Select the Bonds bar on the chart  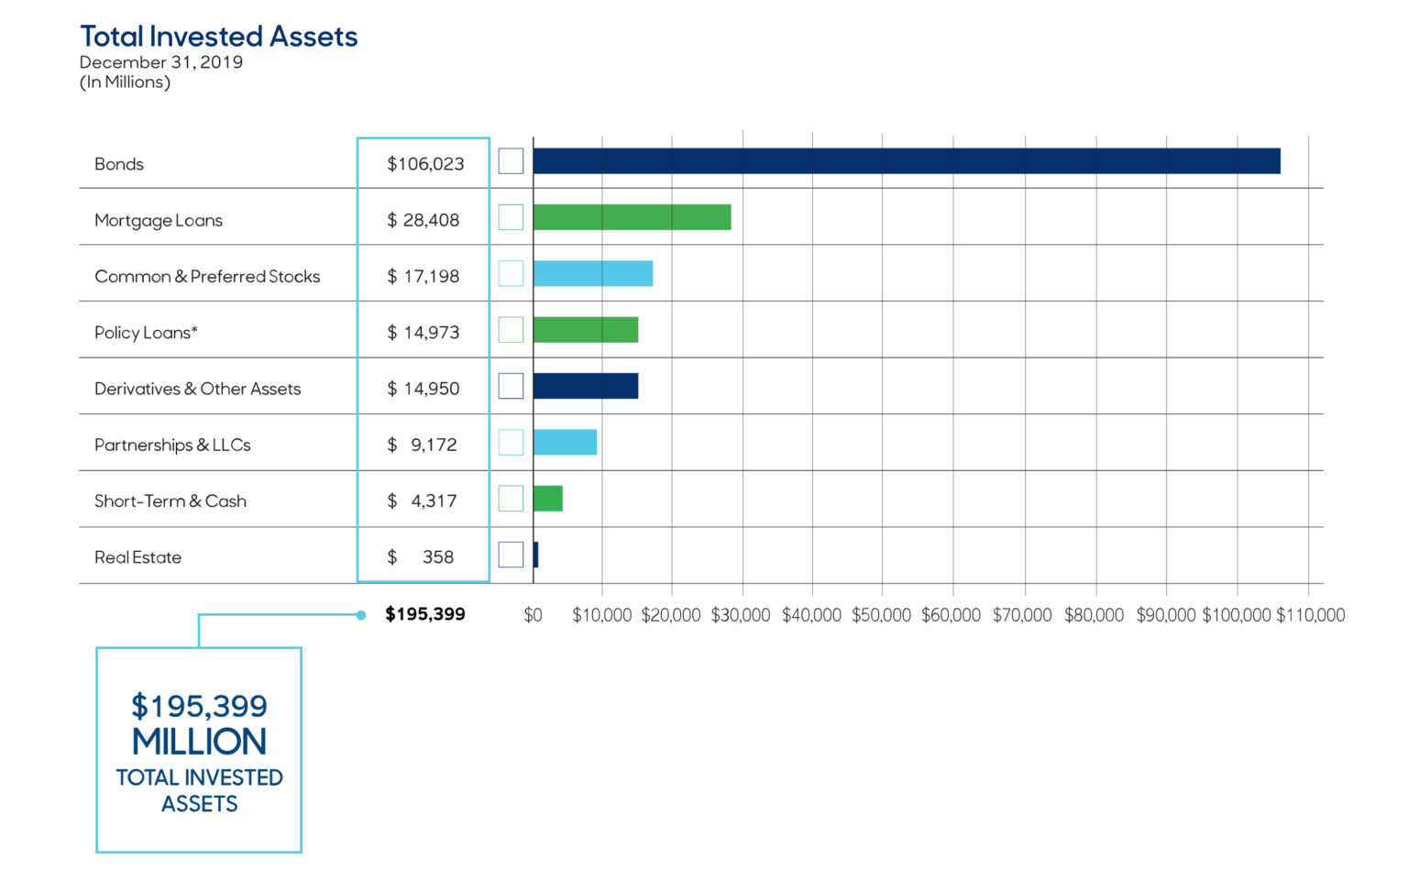[x=907, y=161]
